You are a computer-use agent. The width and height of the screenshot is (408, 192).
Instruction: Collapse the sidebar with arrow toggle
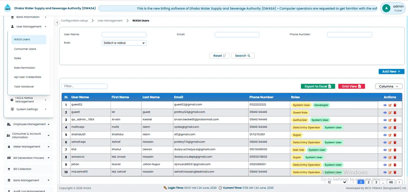tap(57, 23)
